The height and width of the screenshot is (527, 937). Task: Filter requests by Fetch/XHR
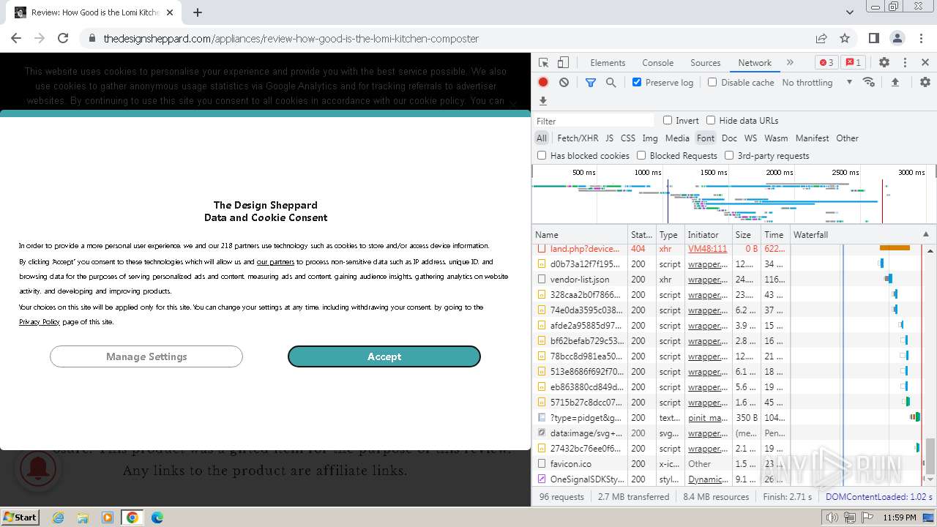pyautogui.click(x=578, y=138)
